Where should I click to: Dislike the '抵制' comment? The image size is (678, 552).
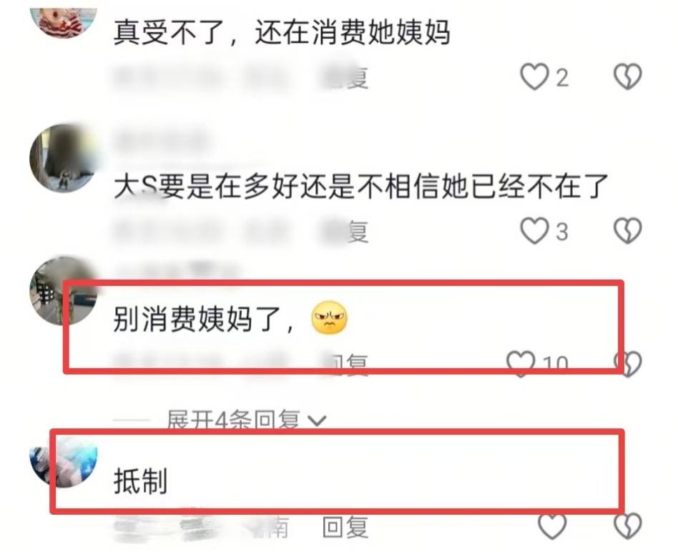coord(628,526)
